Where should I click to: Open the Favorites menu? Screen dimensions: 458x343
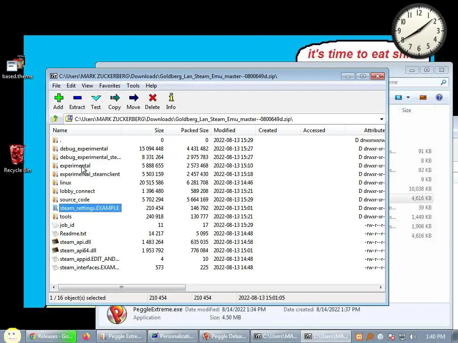tap(110, 85)
